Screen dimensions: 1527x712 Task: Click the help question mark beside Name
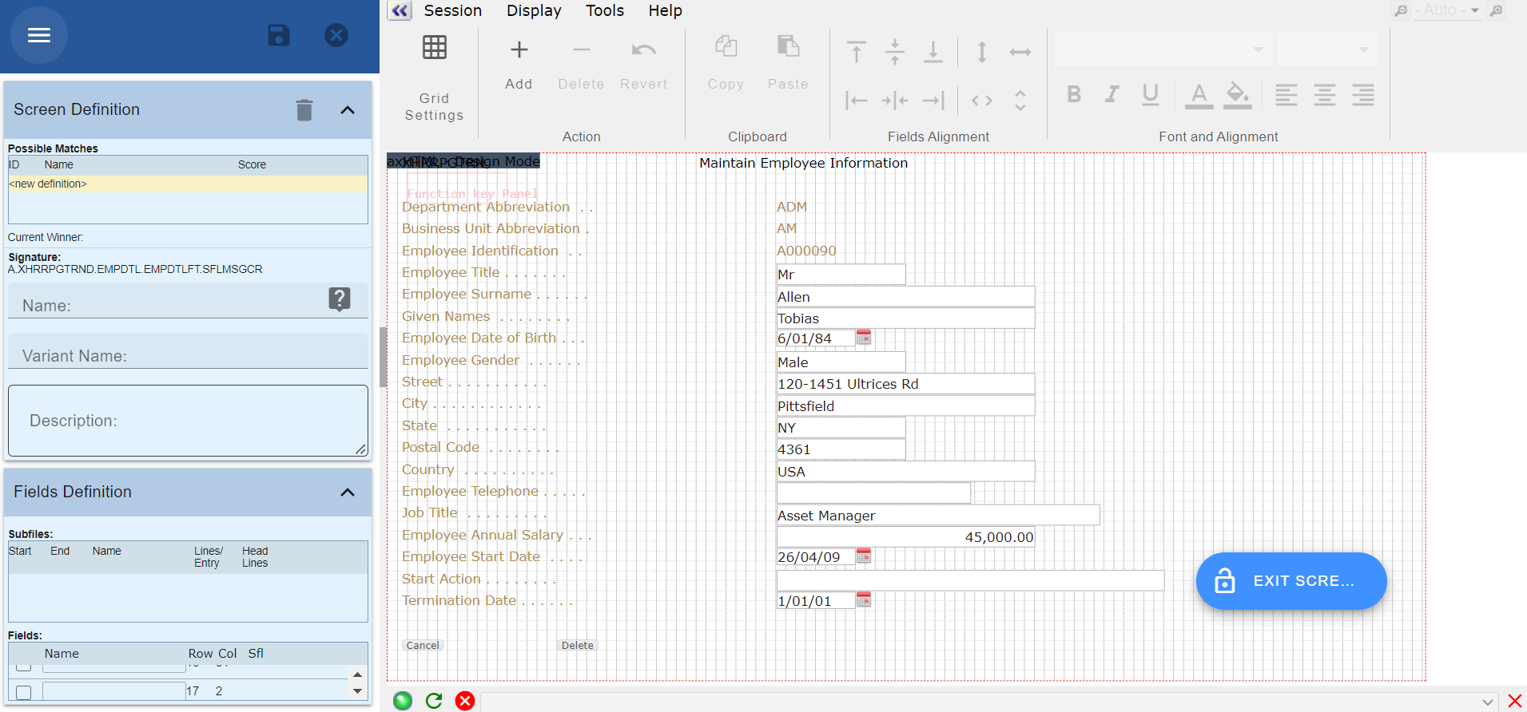tap(339, 299)
